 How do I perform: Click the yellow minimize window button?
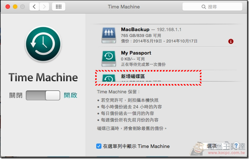(x=15, y=7)
